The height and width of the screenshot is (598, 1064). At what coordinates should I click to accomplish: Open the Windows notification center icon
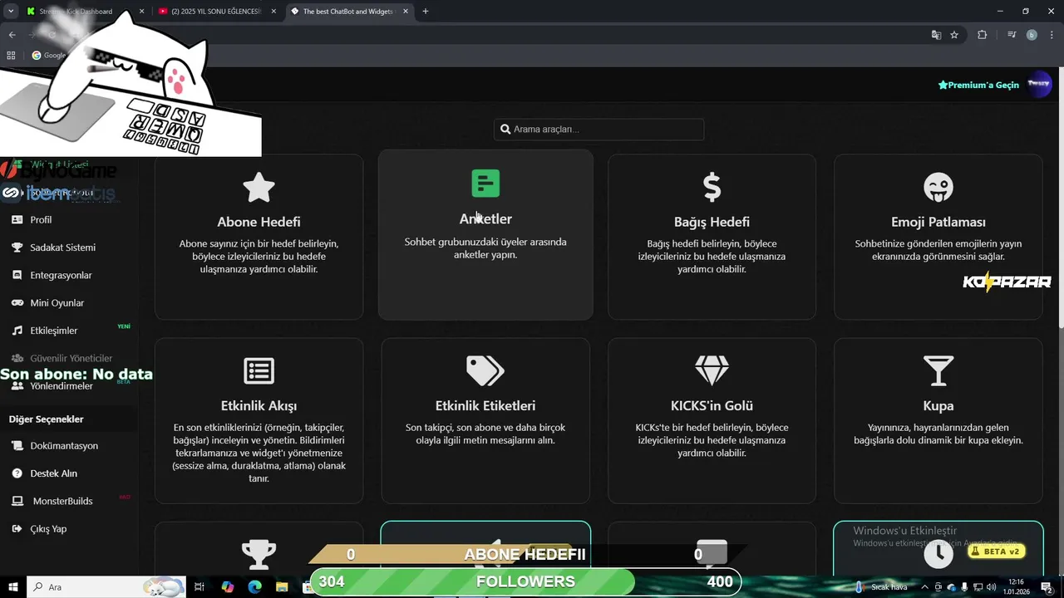[x=1047, y=586]
